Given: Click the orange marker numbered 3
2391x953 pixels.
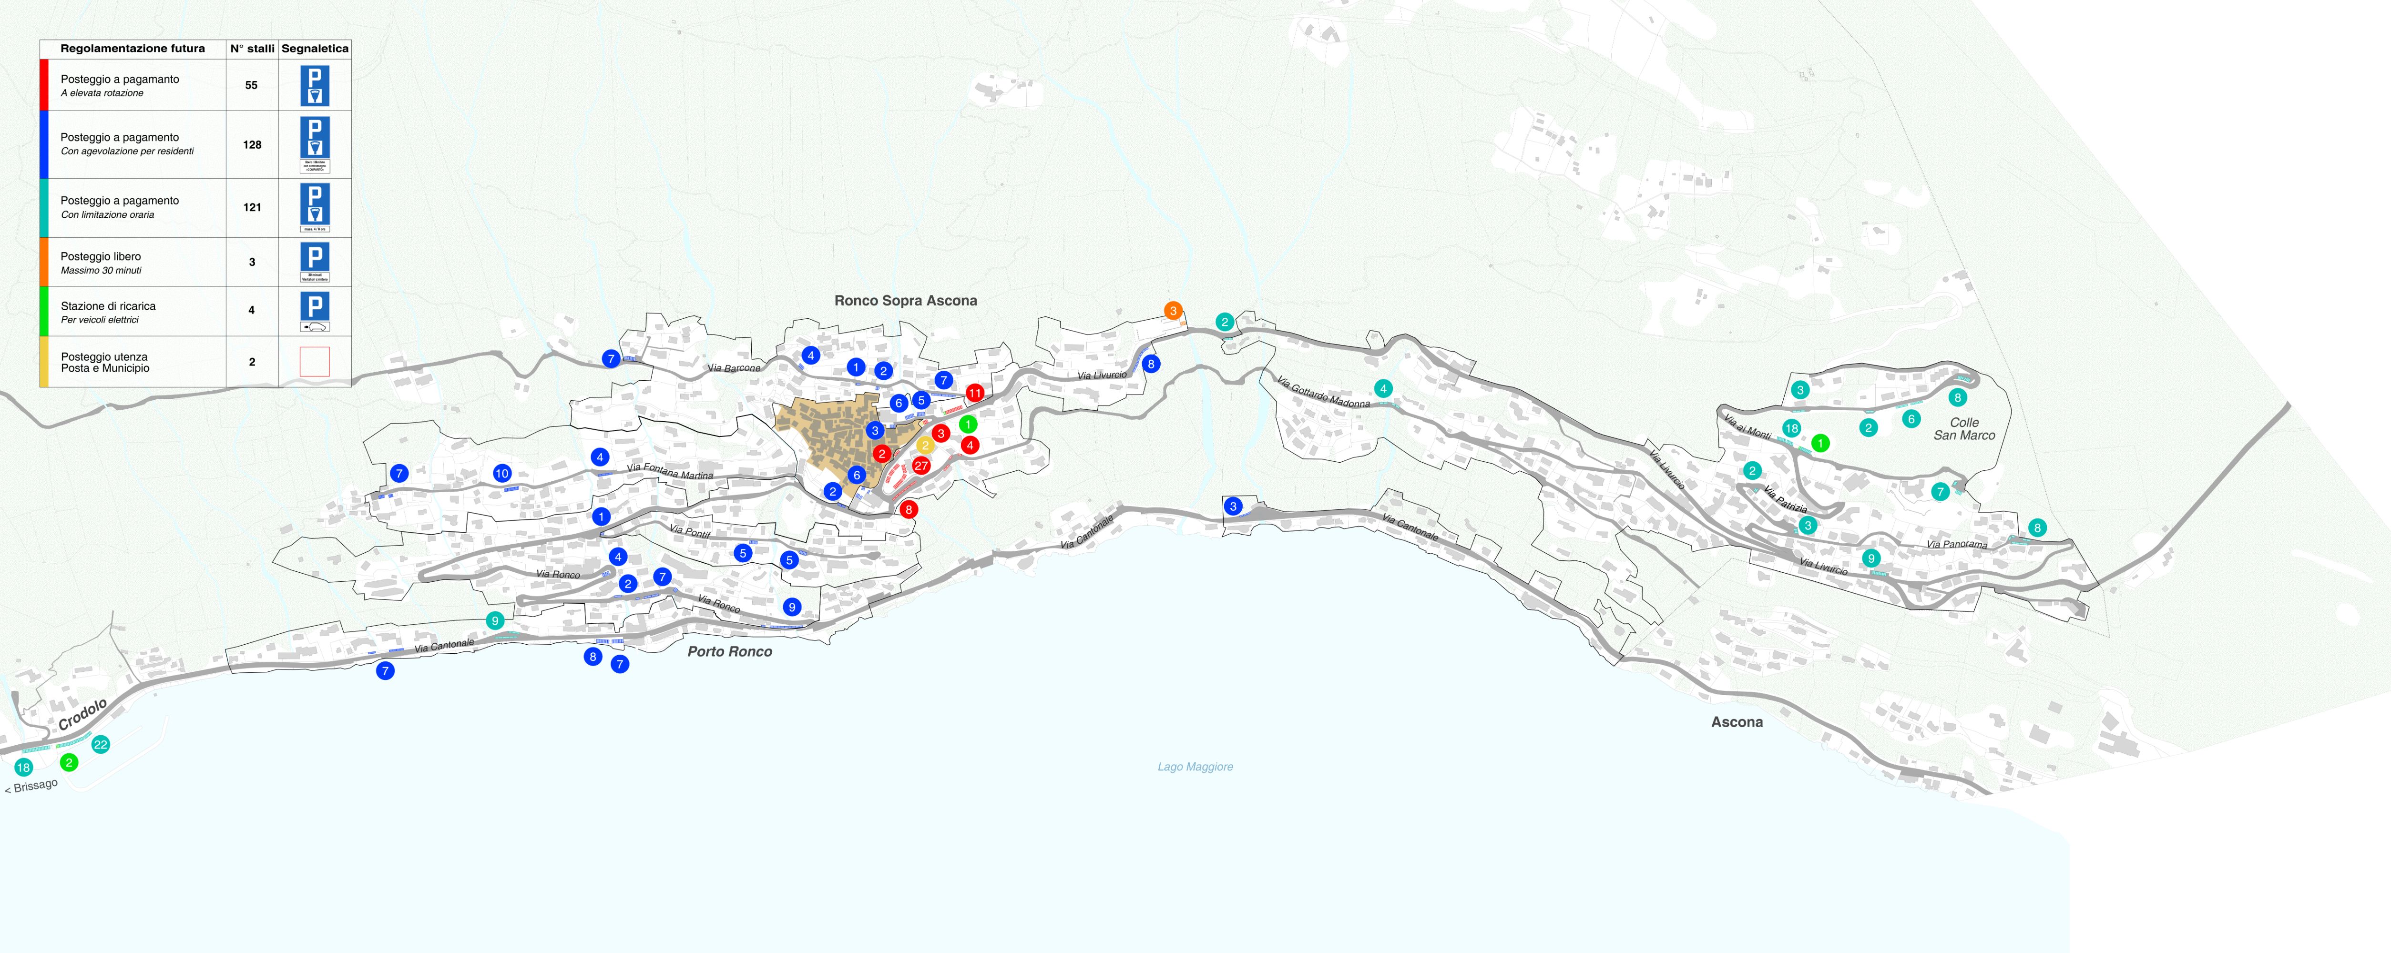Looking at the screenshot, I should (1173, 311).
